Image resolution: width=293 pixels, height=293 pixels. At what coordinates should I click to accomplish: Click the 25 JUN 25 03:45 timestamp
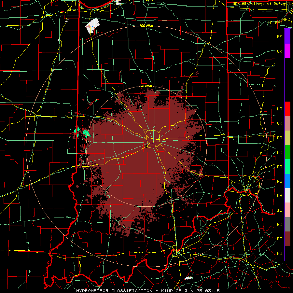pos(198,291)
